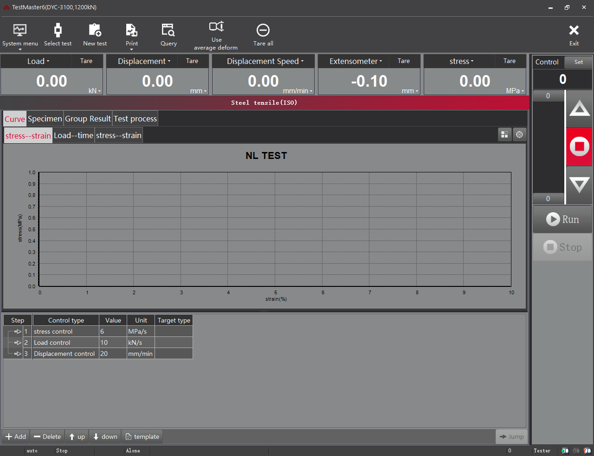
Task: Click the target/crosshair icon above the chart
Action: [519, 134]
